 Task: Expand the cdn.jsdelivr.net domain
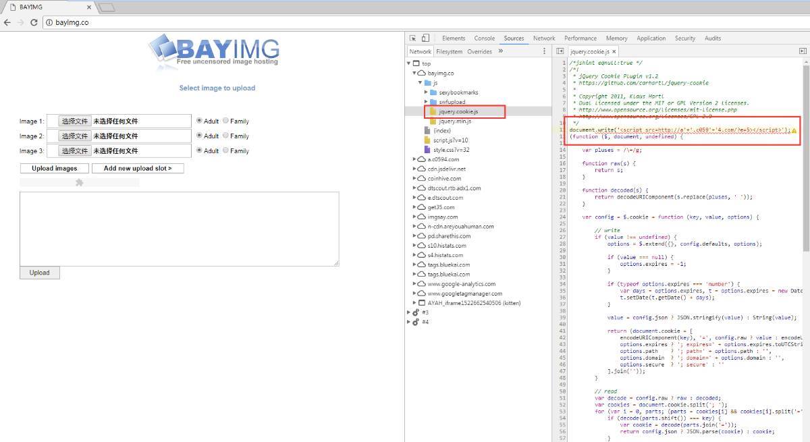(414, 169)
